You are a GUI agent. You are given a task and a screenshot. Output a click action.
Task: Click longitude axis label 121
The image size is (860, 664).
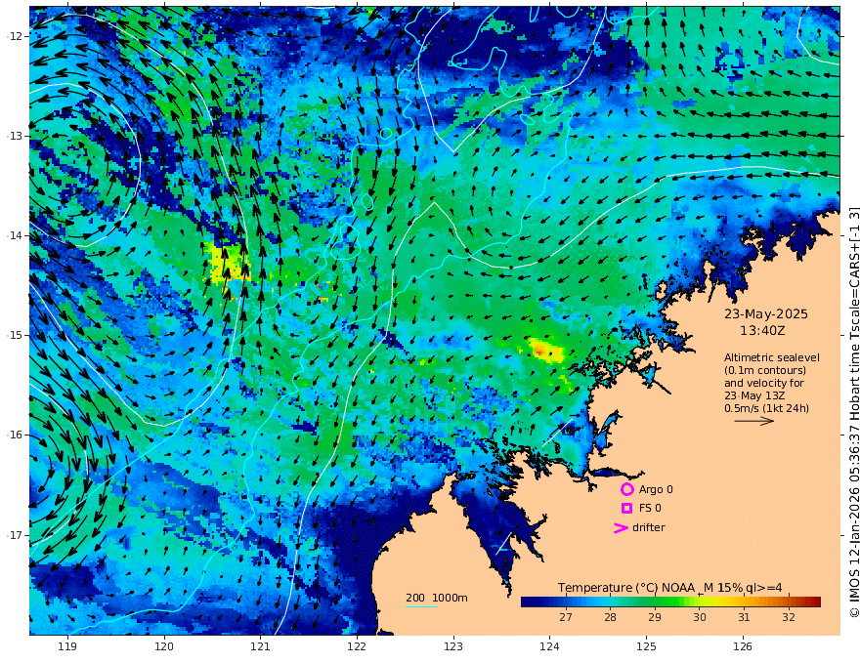click(261, 646)
